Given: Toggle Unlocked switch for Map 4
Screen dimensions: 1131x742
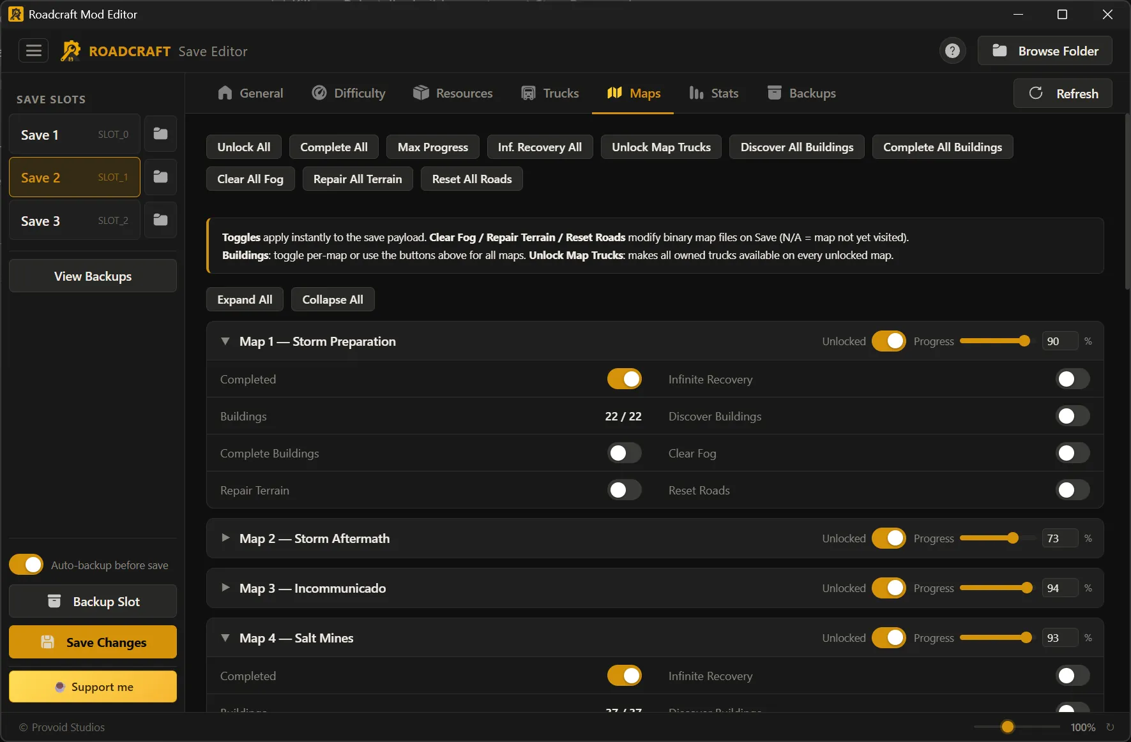Looking at the screenshot, I should click(888, 638).
